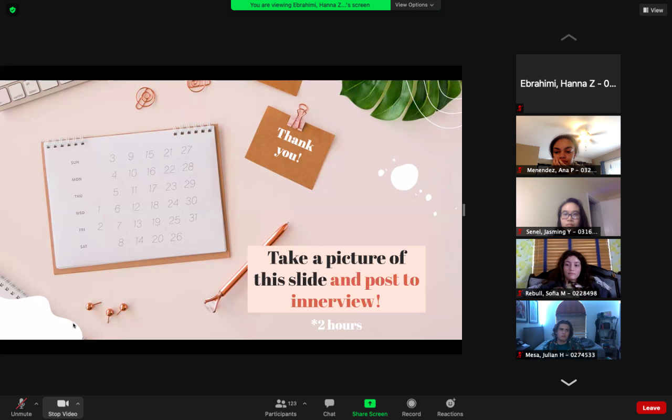672x420 pixels.
Task: Click the green Share Screen button
Action: tap(370, 407)
